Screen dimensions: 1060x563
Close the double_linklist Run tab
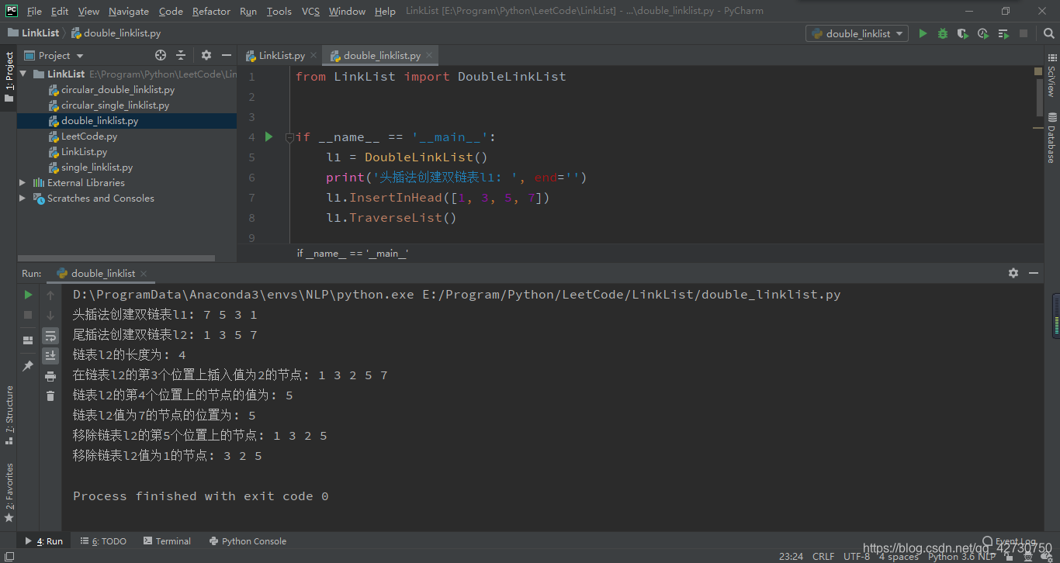pos(144,274)
